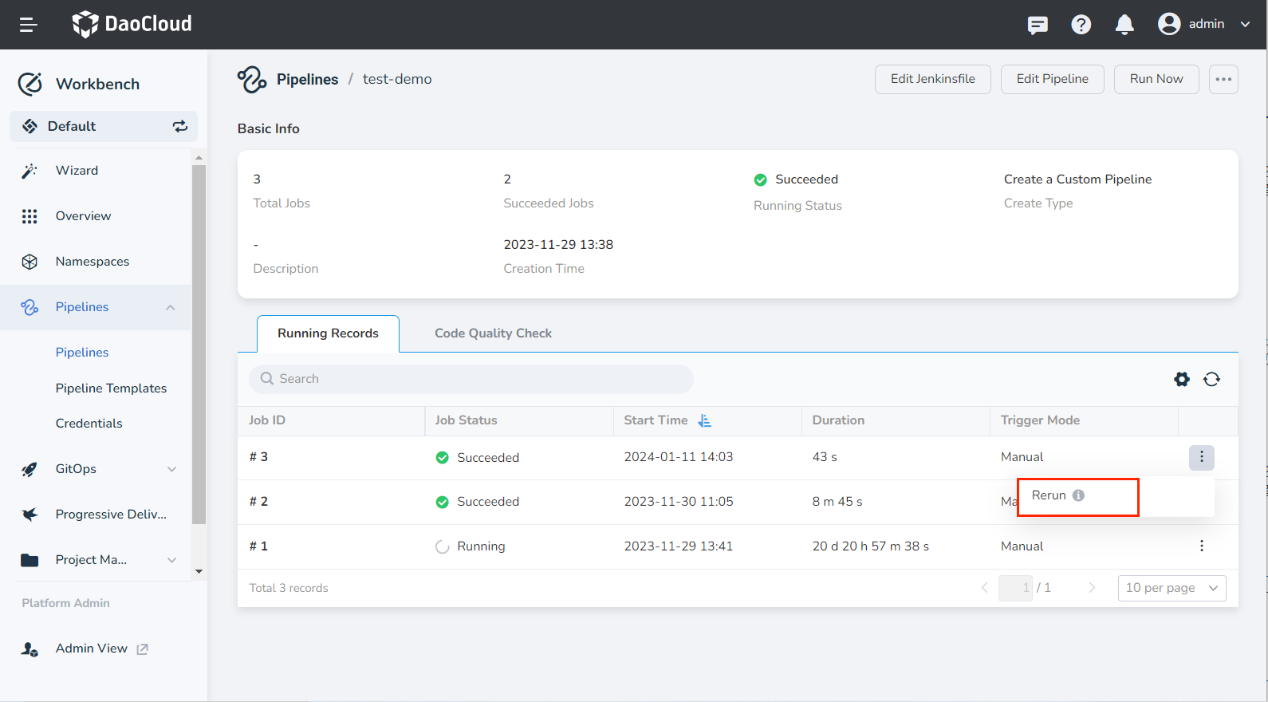Open the admin user dropdown
The width and height of the screenshot is (1268, 702).
1203,24
